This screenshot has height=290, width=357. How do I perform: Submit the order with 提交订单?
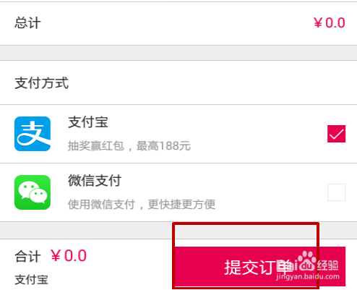pyautogui.click(x=259, y=266)
